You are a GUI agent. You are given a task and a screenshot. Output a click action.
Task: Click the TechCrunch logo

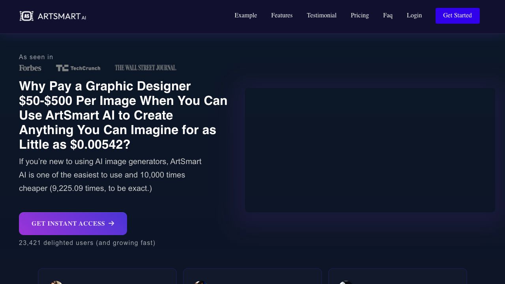pos(78,68)
